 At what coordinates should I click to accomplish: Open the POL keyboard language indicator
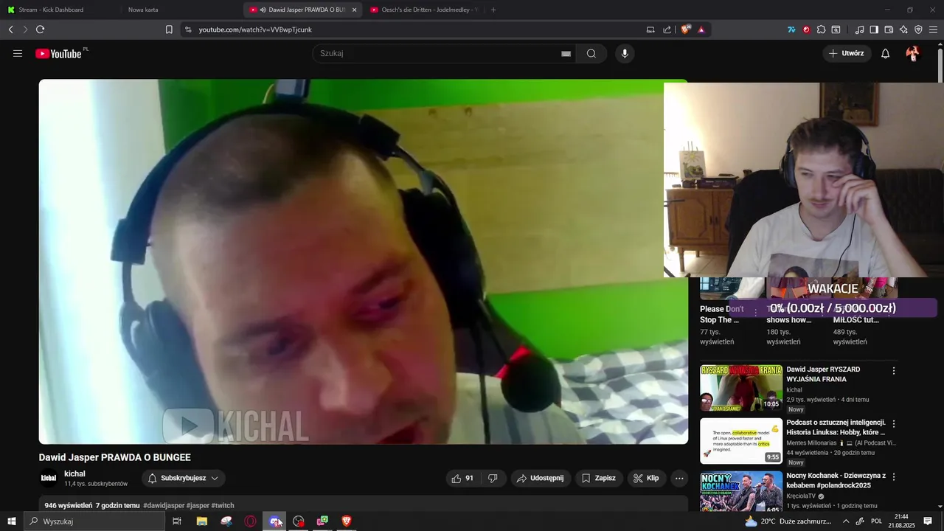tap(876, 521)
